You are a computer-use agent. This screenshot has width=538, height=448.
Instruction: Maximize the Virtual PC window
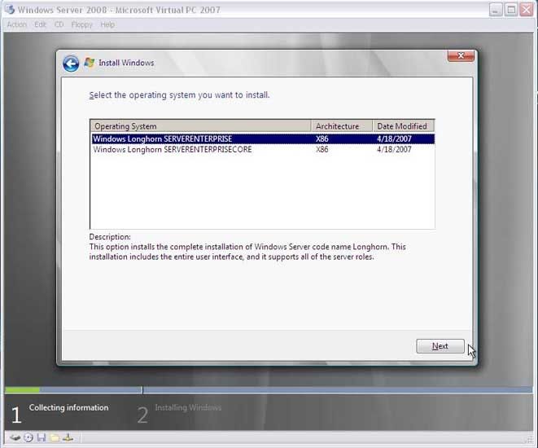click(511, 10)
